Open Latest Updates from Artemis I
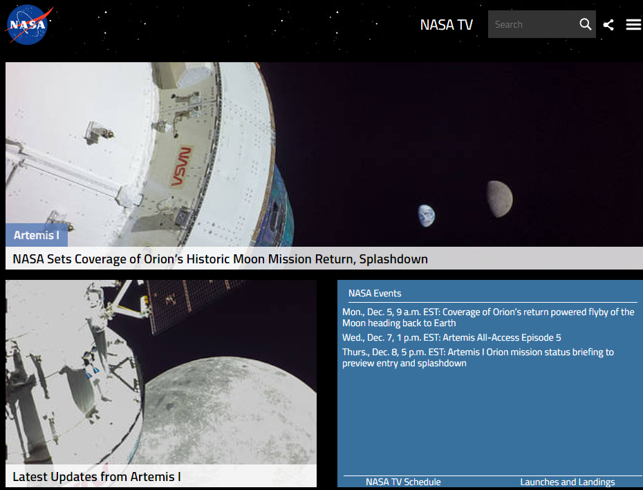This screenshot has width=643, height=490. coord(97,476)
